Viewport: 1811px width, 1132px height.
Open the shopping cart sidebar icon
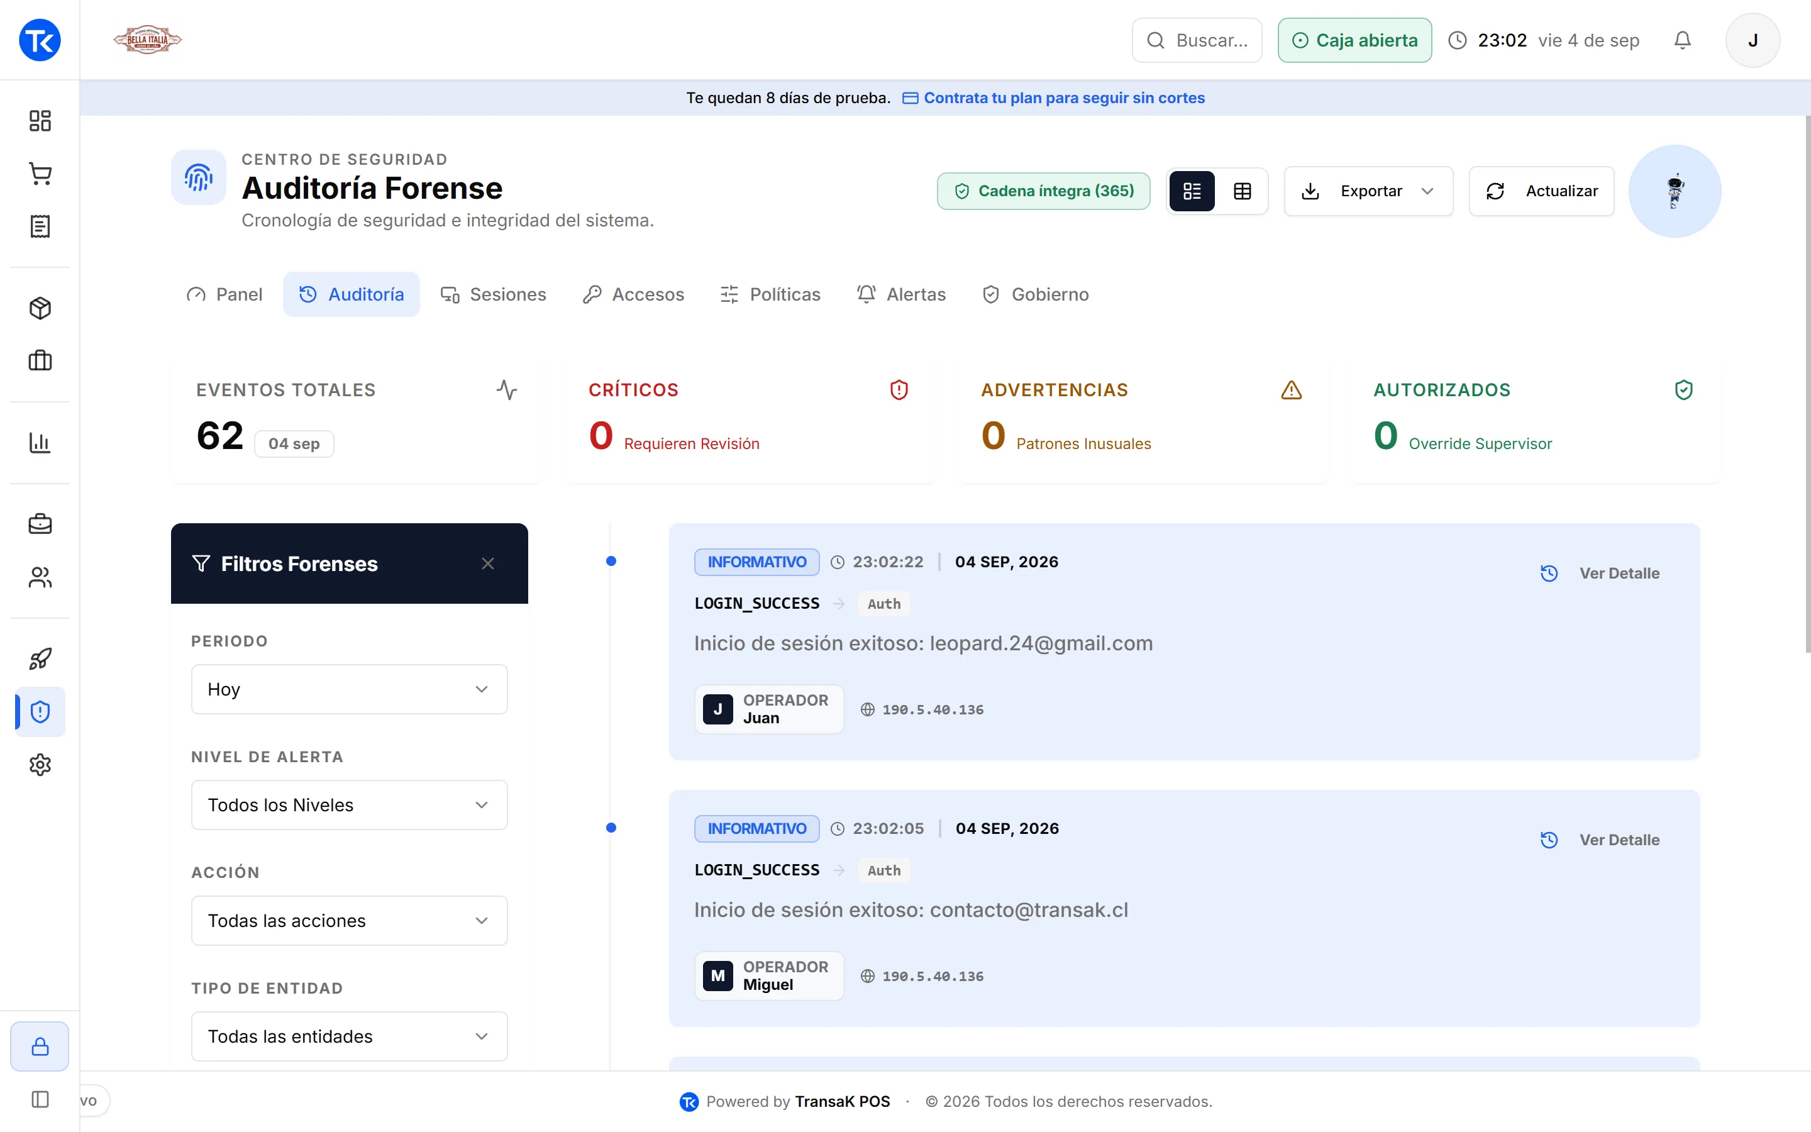click(40, 174)
